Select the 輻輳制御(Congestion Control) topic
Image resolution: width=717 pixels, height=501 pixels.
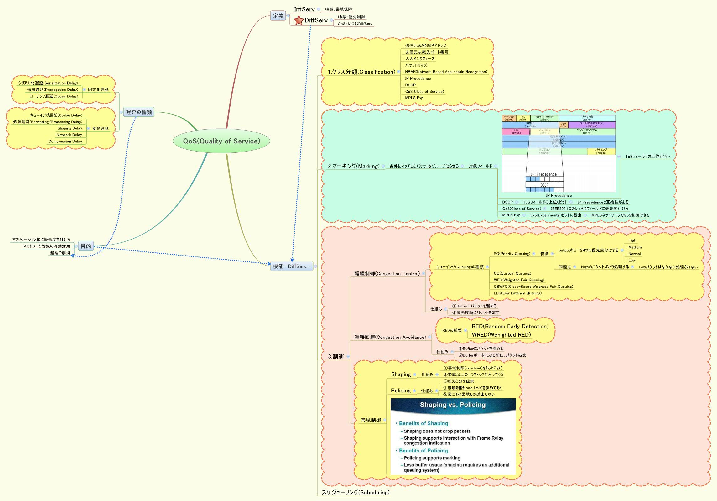(387, 273)
